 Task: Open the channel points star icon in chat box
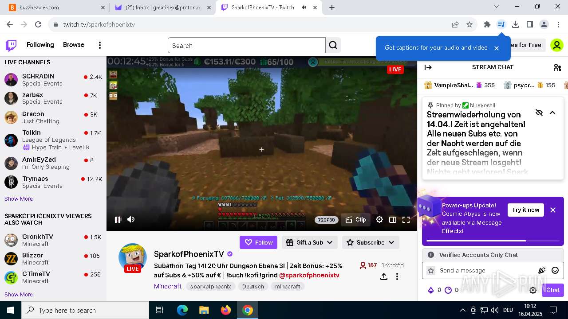point(430,270)
